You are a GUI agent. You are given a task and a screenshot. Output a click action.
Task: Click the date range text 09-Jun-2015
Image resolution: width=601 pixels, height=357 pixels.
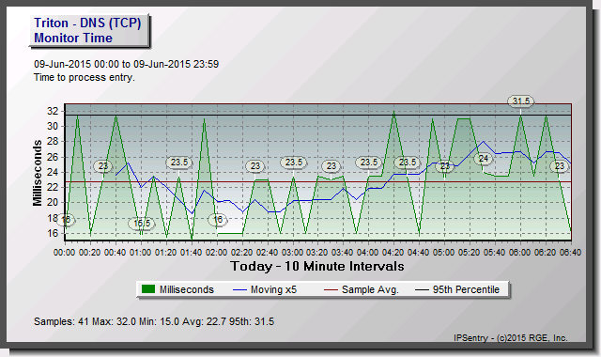[x=126, y=64]
